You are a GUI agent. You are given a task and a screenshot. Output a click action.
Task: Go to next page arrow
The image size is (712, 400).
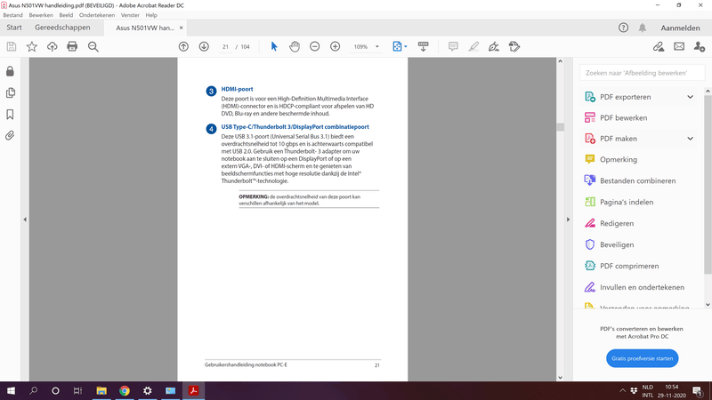click(x=204, y=47)
